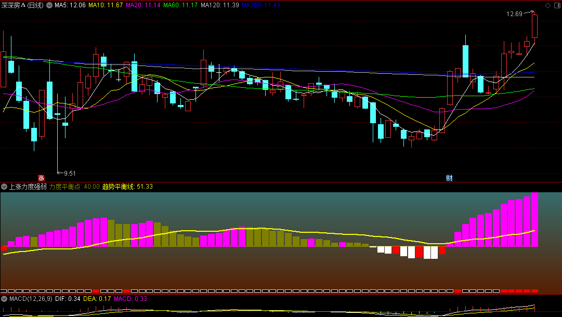Click the 深深房A (日线) chart title
562x317 pixels.
22,5
